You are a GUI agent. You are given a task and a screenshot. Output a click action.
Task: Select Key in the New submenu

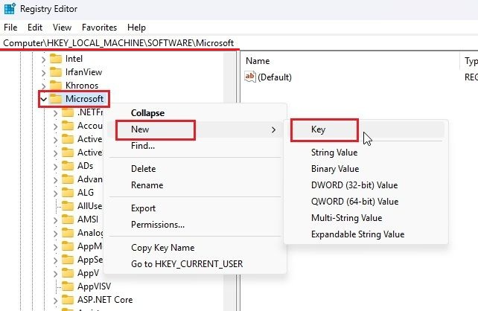[366, 129]
